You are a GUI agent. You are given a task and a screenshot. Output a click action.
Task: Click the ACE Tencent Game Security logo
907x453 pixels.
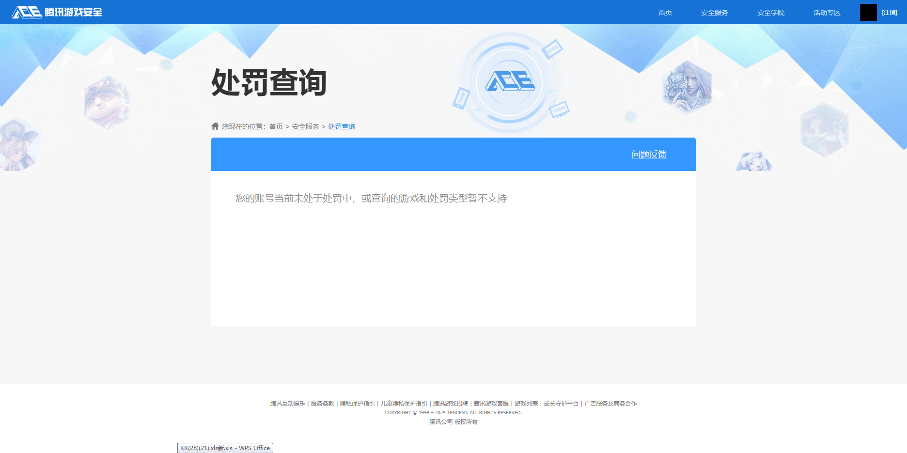click(57, 12)
